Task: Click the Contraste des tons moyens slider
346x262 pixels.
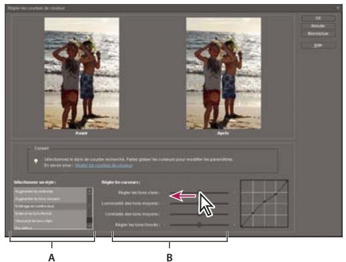Action: coord(199,214)
